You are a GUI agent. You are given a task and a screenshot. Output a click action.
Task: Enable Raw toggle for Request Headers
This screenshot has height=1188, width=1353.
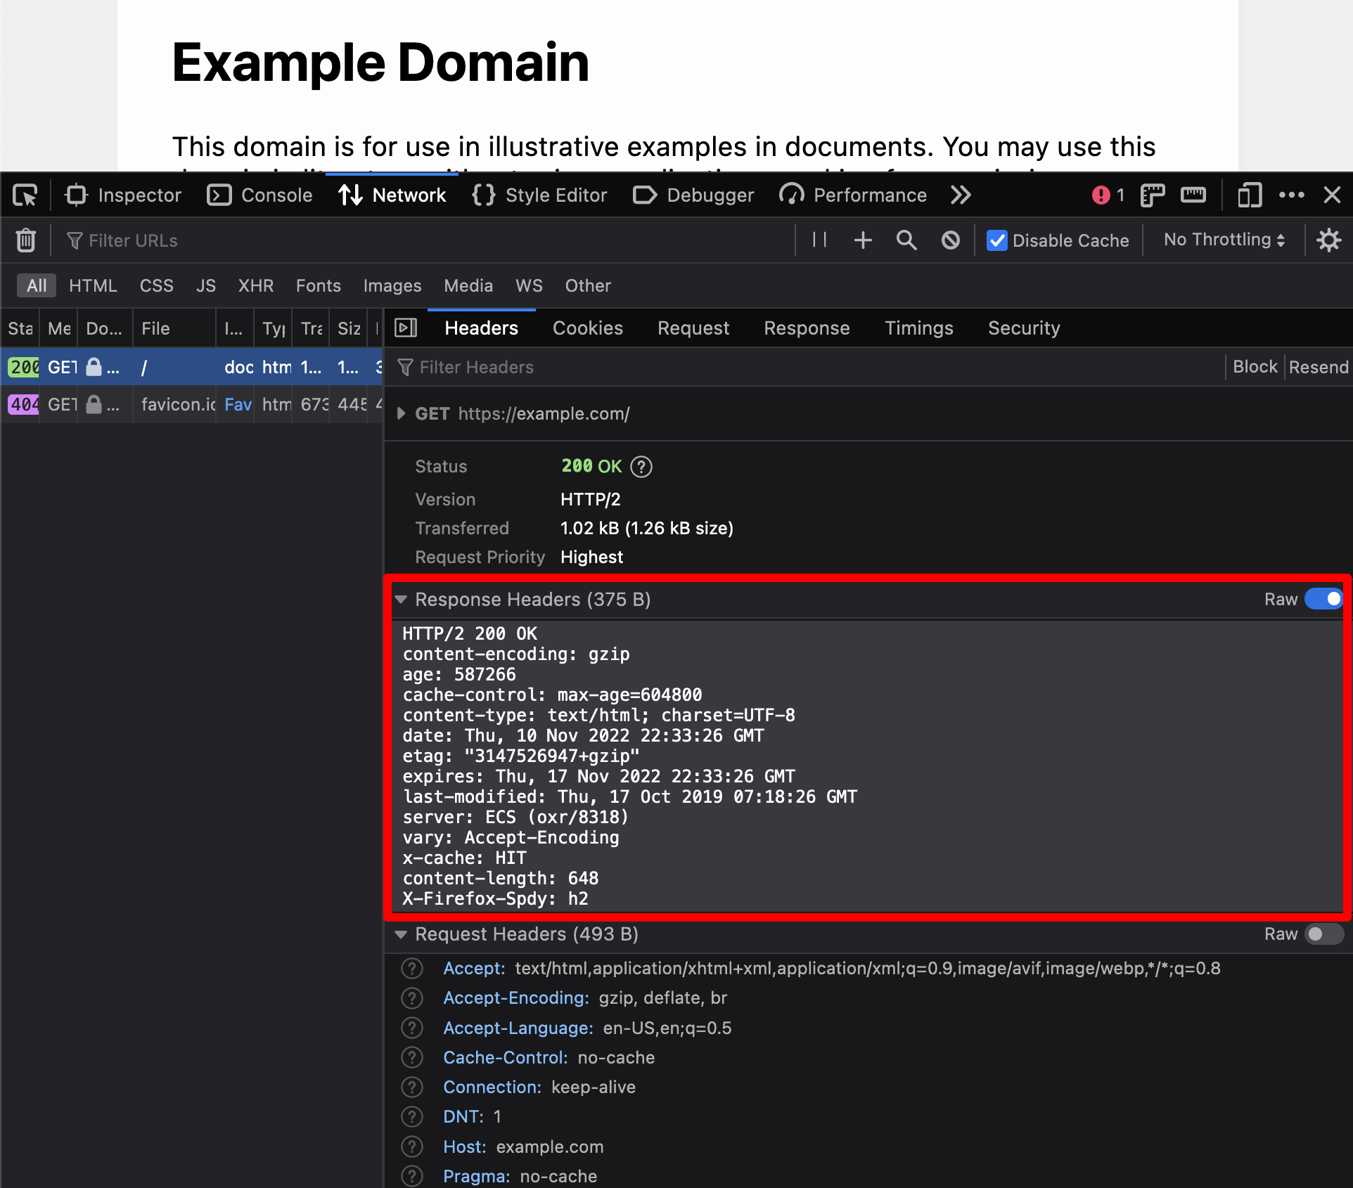(x=1323, y=934)
